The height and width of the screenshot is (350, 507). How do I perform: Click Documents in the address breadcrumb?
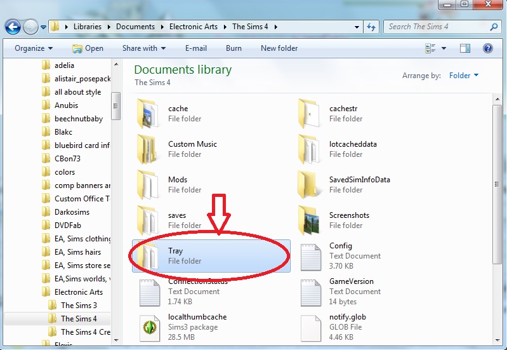[x=135, y=27]
